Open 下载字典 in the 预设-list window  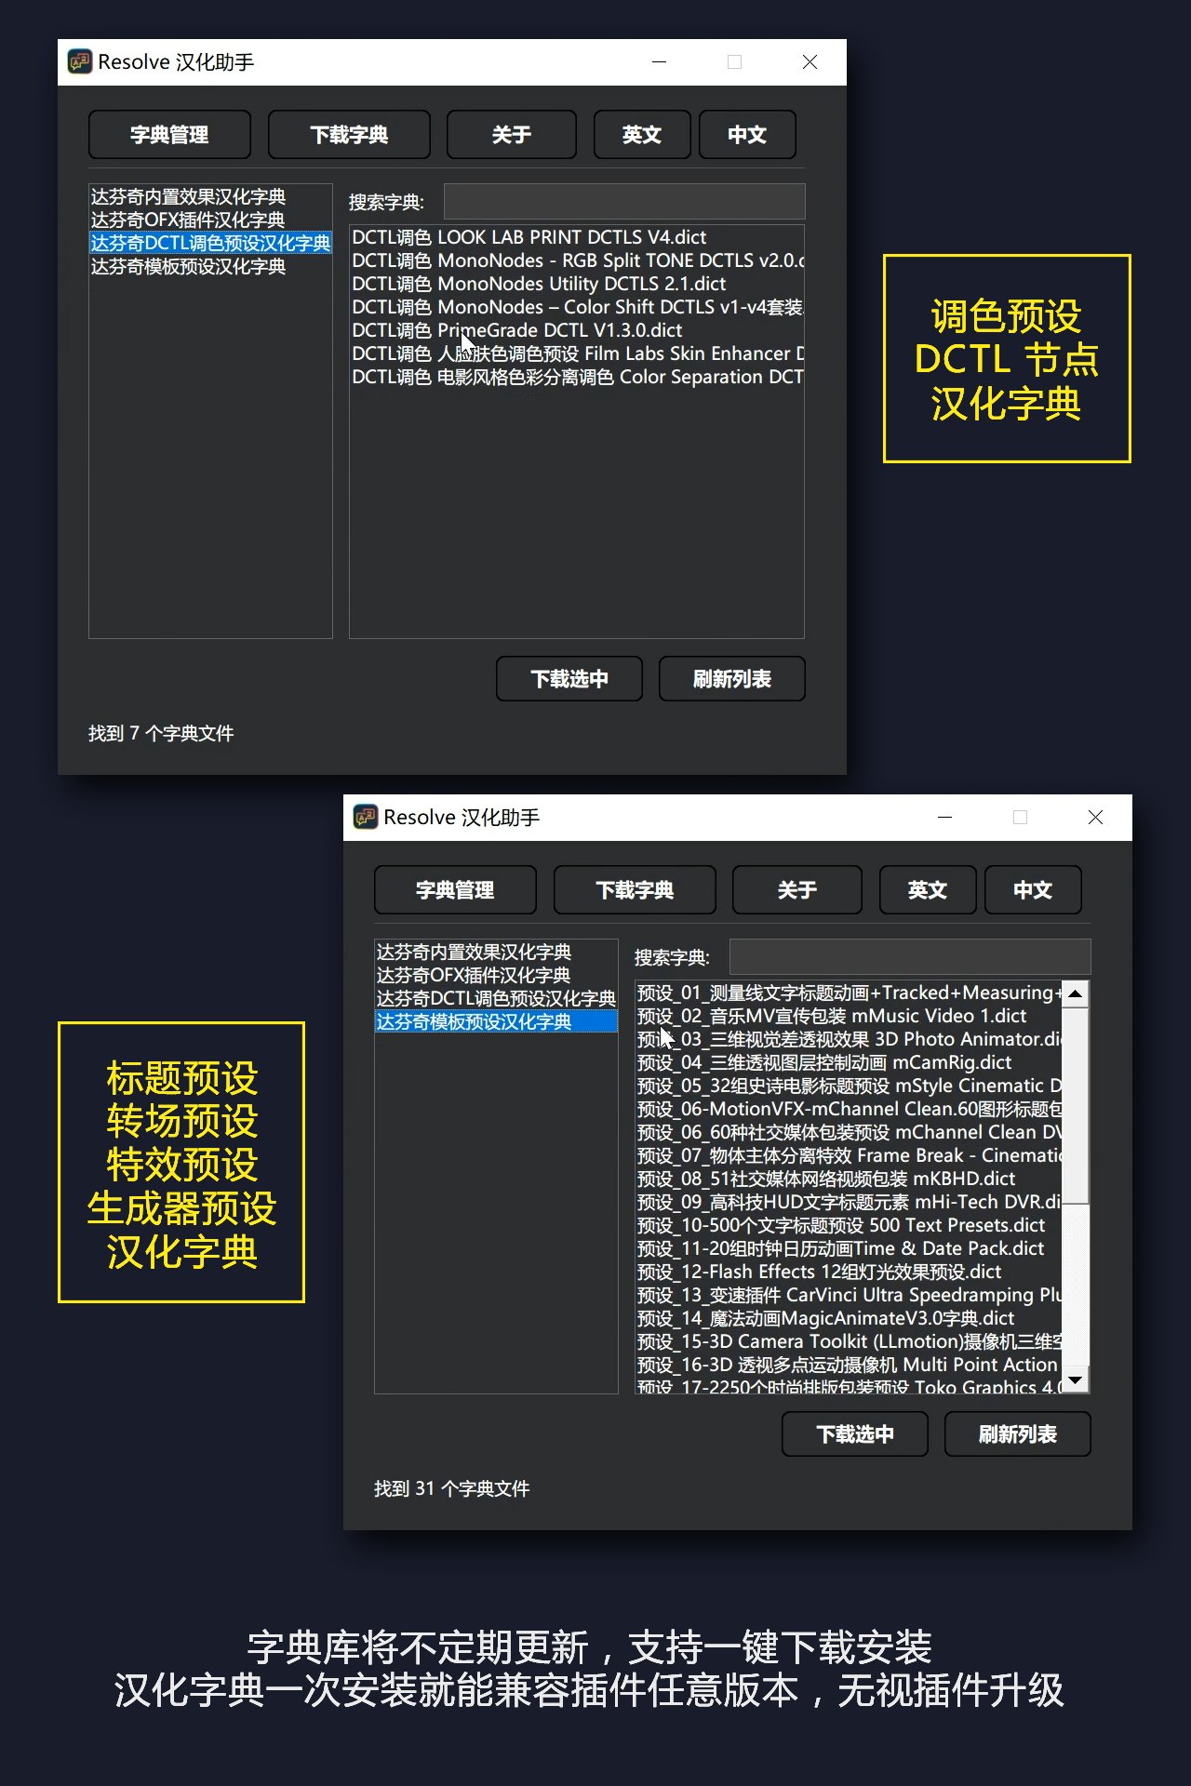click(635, 890)
